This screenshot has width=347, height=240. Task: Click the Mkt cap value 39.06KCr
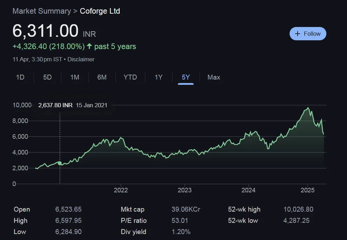186,210
